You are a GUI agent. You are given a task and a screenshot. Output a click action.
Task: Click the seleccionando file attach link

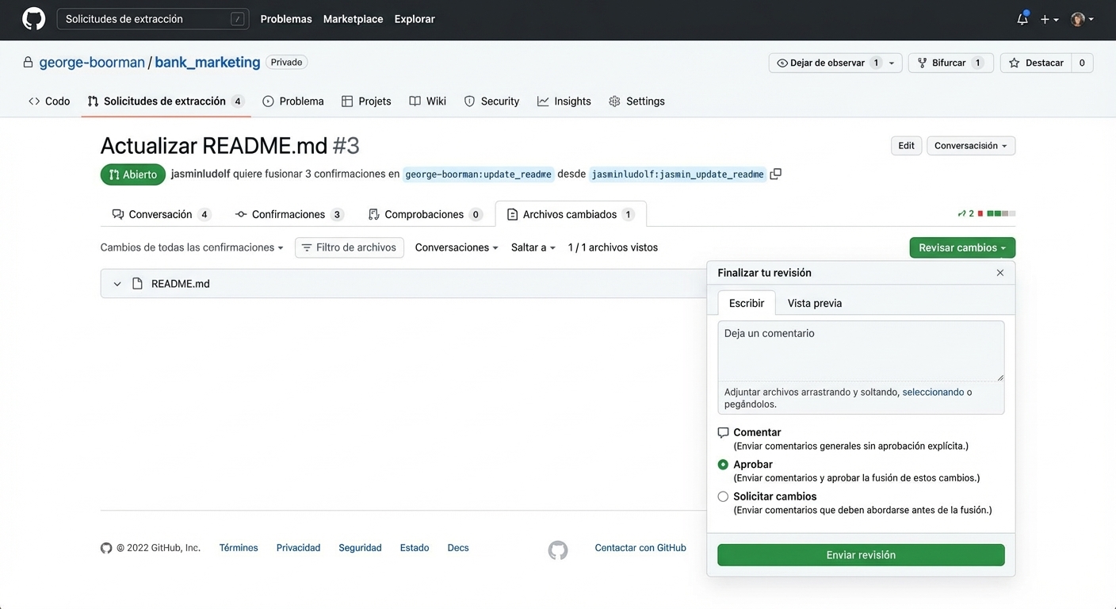click(933, 392)
